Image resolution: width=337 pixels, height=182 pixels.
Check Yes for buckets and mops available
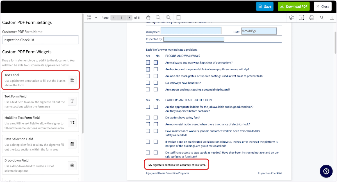(148, 69)
